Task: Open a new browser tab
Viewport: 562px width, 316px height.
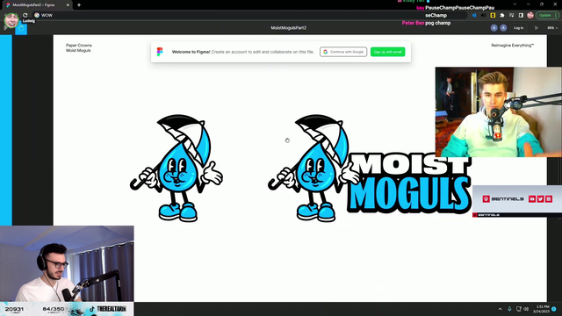Action: pos(79,5)
